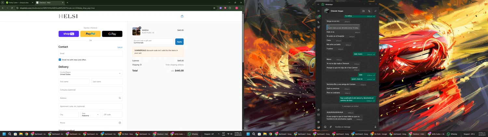Reload the checkout page
488x137 pixels.
click(x=12, y=8)
